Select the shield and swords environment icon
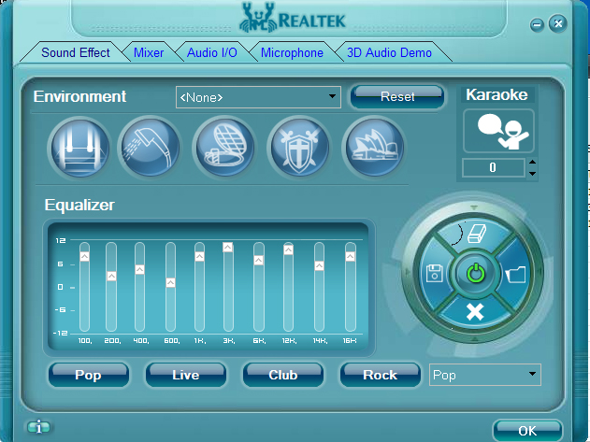The image size is (590, 442). (299, 148)
